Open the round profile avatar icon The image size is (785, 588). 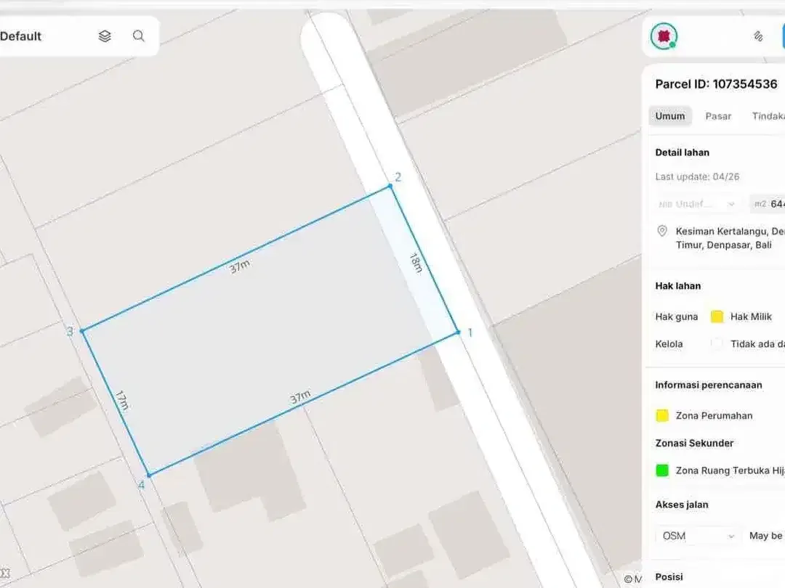tap(664, 36)
